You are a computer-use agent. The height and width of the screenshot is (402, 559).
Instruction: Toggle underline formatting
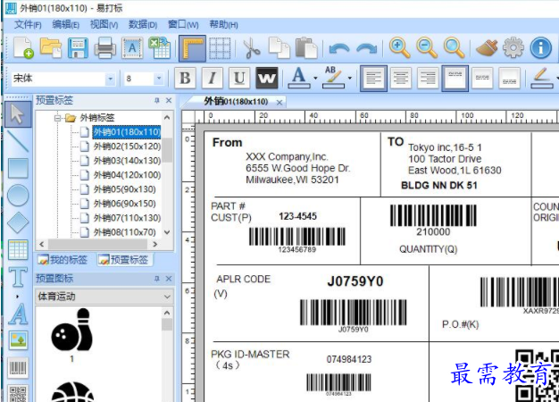pos(239,78)
